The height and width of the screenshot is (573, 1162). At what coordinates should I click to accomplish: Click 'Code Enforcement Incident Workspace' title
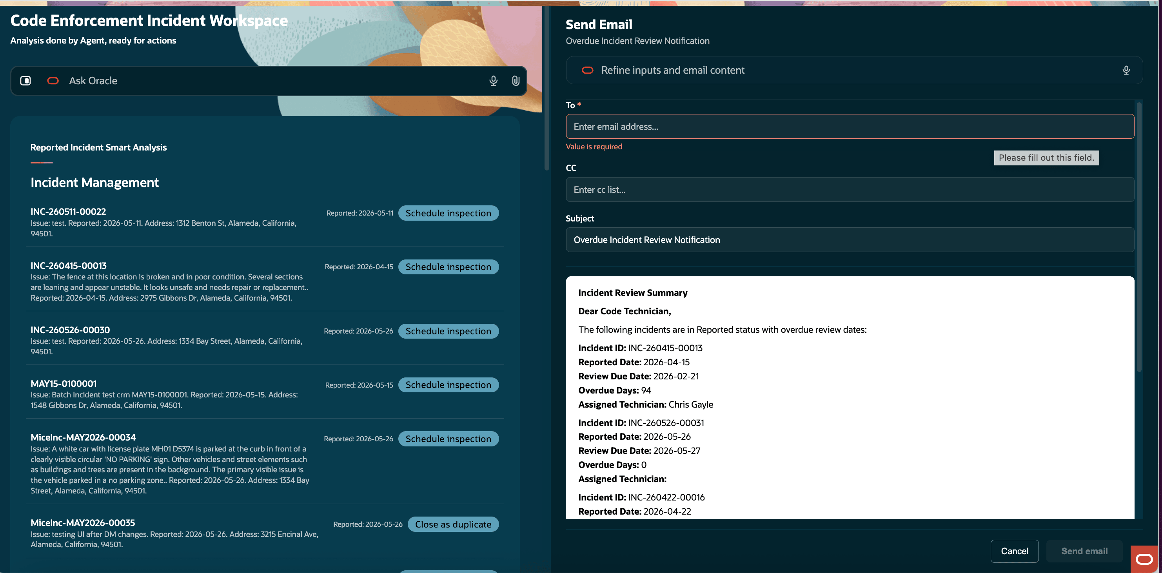pos(149,20)
